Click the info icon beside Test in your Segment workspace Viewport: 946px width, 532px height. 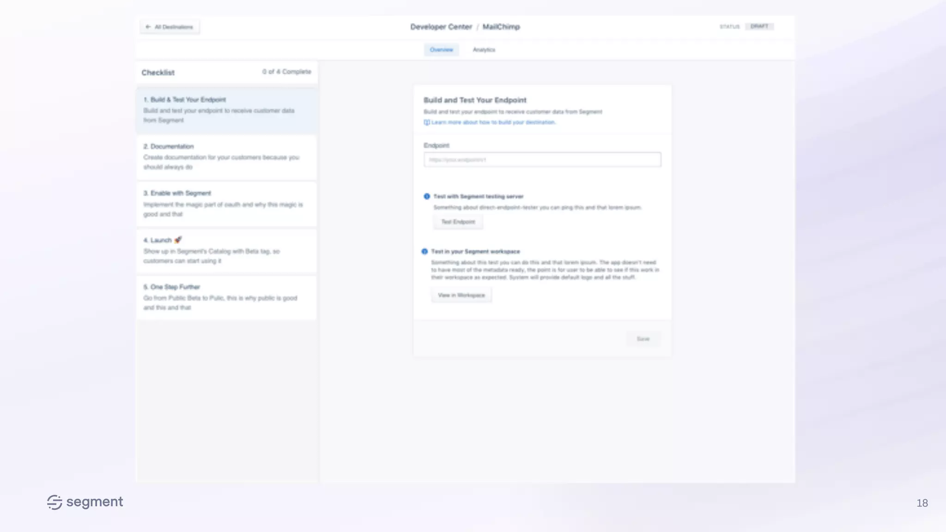[424, 251]
